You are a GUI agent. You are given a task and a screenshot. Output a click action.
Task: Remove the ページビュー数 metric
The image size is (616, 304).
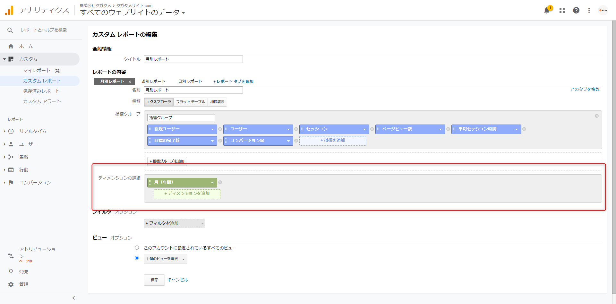pyautogui.click(x=448, y=129)
